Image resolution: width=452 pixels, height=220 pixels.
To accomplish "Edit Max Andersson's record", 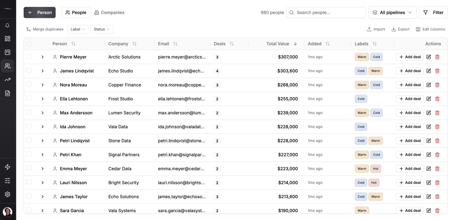I will coord(429,113).
